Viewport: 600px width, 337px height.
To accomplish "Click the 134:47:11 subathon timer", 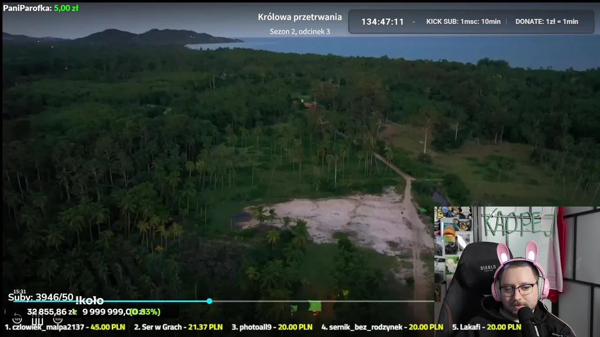I will click(382, 22).
